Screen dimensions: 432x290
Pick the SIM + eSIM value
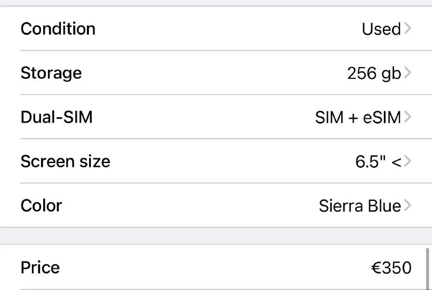[357, 117]
